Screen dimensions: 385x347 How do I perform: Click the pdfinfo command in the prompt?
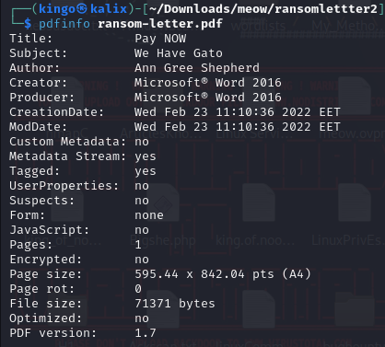click(64, 24)
